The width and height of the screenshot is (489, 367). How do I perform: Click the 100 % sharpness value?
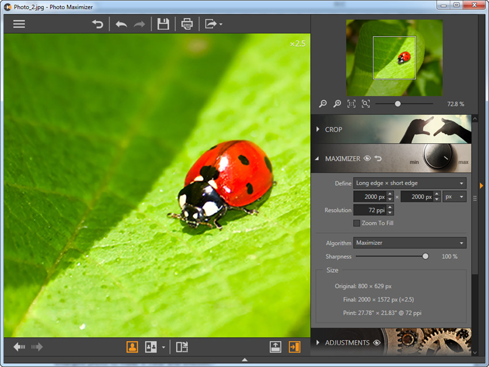pyautogui.click(x=449, y=257)
